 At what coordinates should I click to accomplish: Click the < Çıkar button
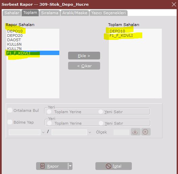point(84,66)
